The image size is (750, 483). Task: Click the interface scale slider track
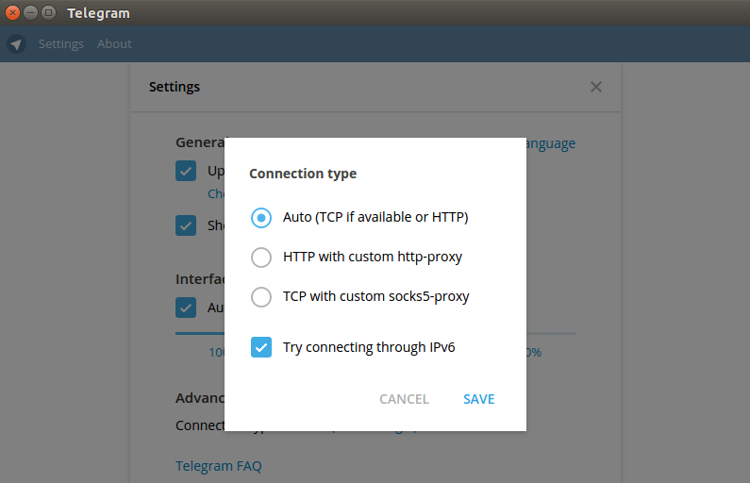[557, 333]
